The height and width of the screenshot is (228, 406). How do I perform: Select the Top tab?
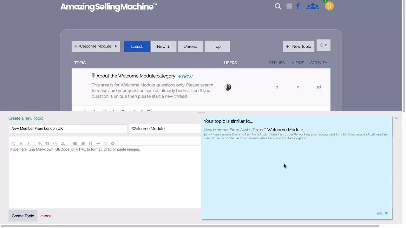click(x=217, y=46)
